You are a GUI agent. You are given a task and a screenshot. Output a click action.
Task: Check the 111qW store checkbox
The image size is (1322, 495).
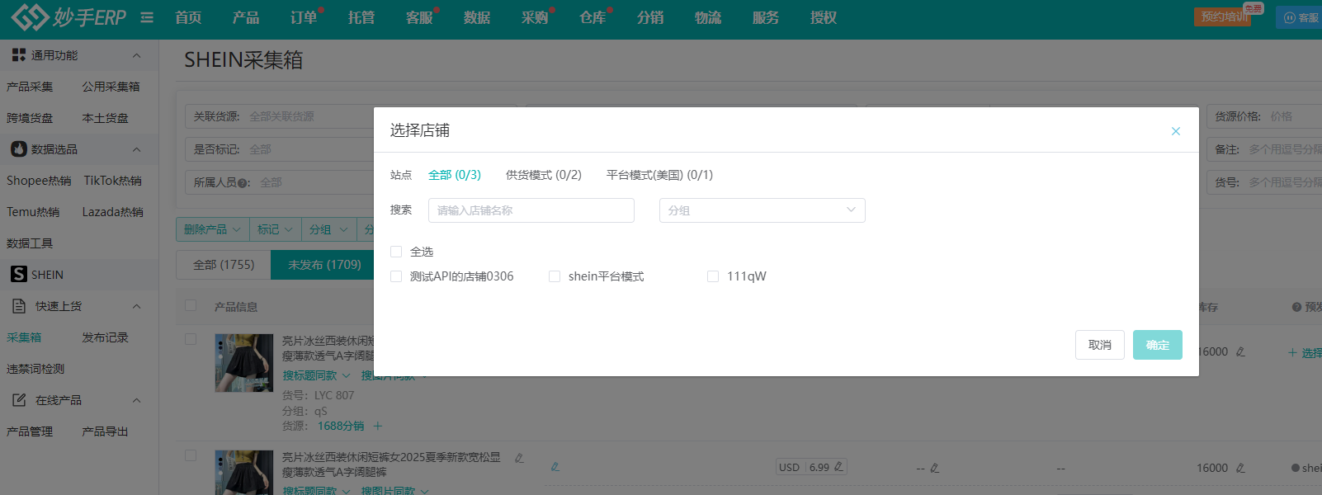click(x=713, y=276)
